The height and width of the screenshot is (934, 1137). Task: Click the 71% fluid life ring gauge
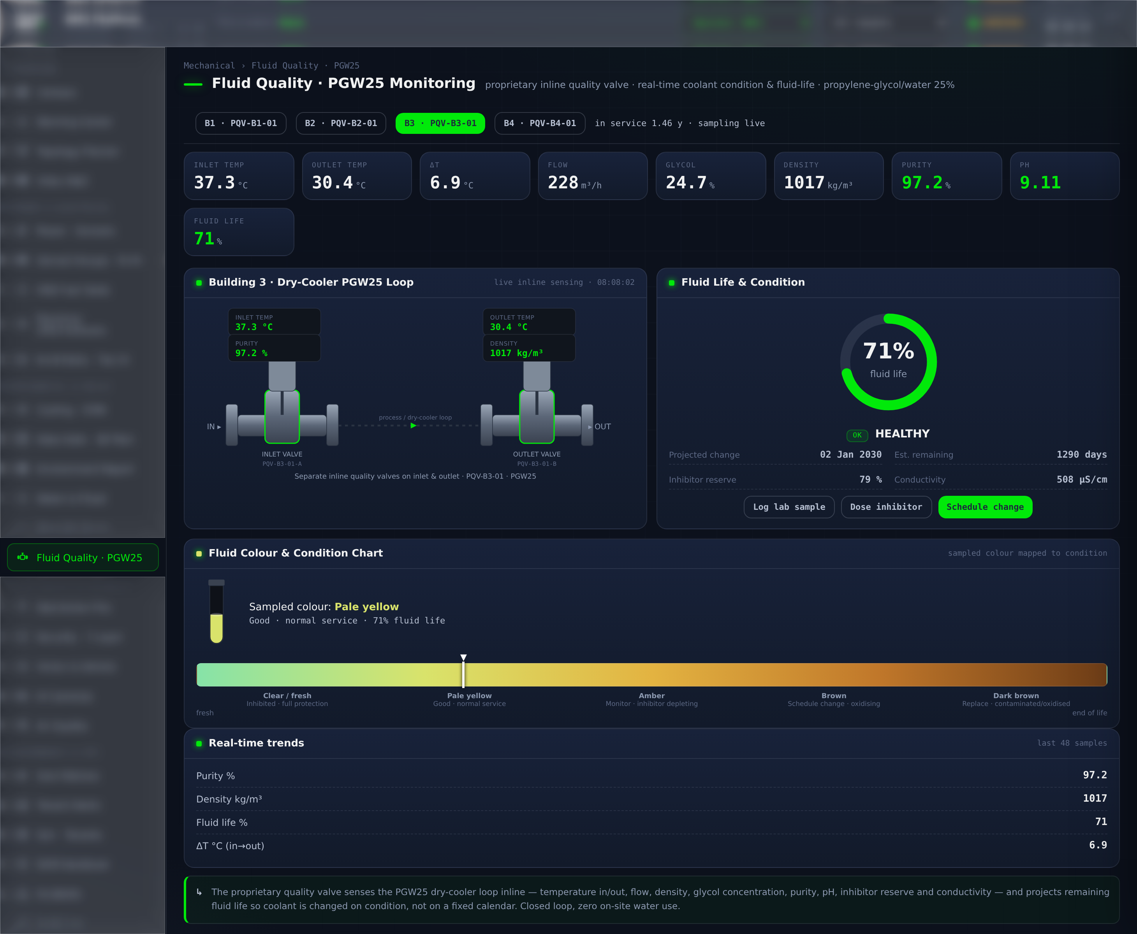point(888,362)
